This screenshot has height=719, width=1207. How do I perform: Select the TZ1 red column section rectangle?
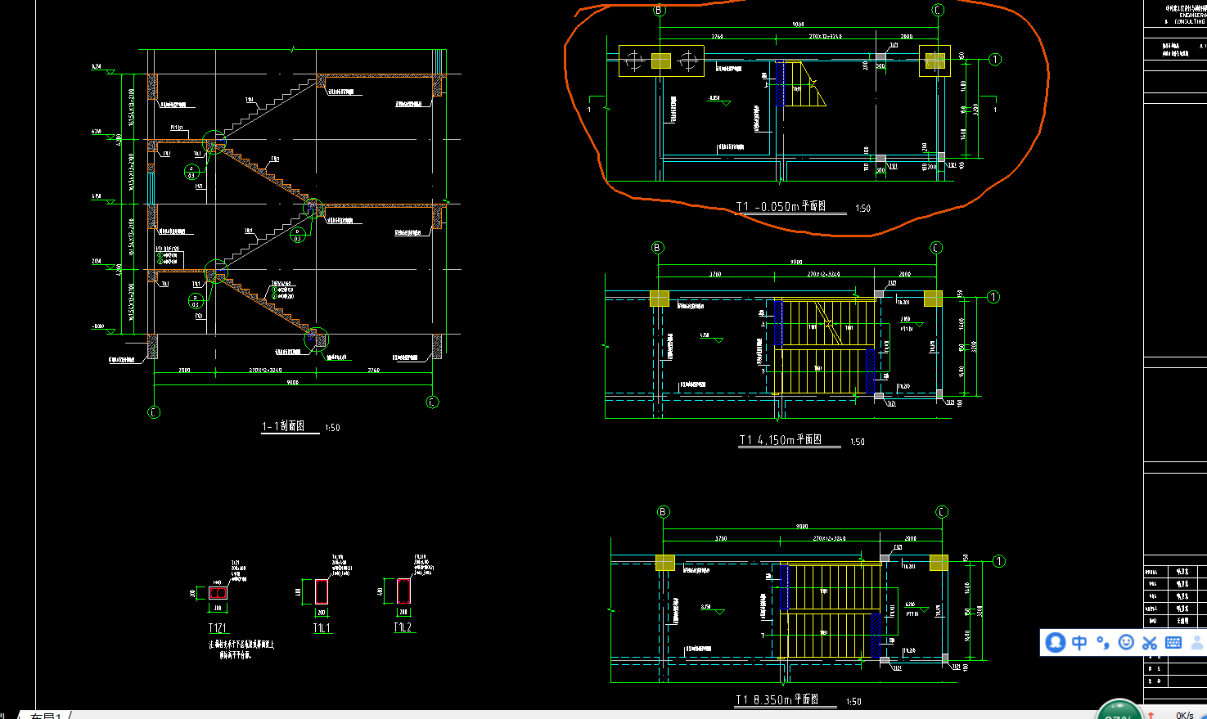[x=218, y=593]
